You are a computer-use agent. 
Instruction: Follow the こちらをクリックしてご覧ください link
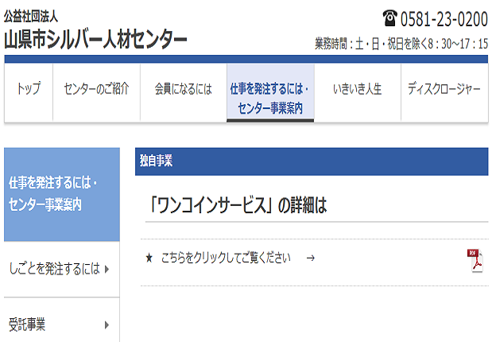click(226, 258)
